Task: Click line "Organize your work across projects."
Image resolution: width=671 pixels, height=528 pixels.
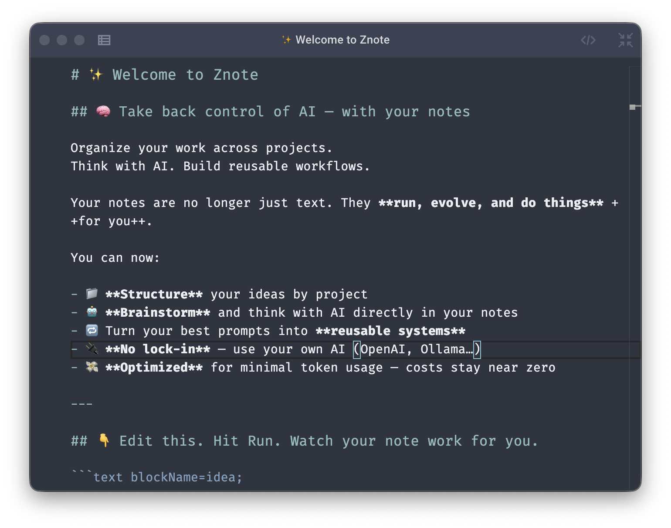Action: coord(201,148)
